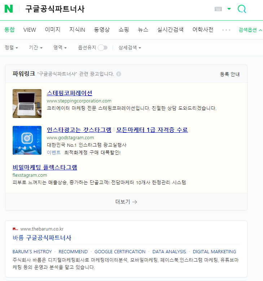Click the Instagram thumbnail for 갓스타그램

point(27,140)
